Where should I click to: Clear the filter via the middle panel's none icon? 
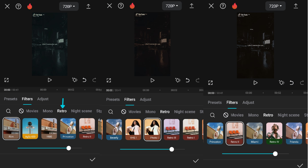(124, 112)
